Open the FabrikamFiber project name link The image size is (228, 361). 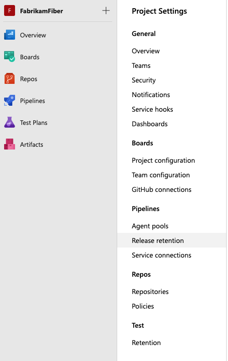41,11
